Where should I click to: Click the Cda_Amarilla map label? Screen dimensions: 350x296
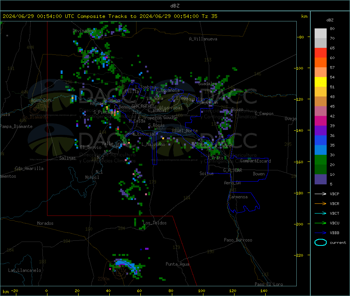29,168
